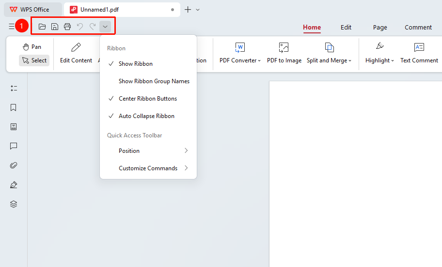This screenshot has width=442, height=267.
Task: Expand the Position submenu
Action: pos(148,151)
